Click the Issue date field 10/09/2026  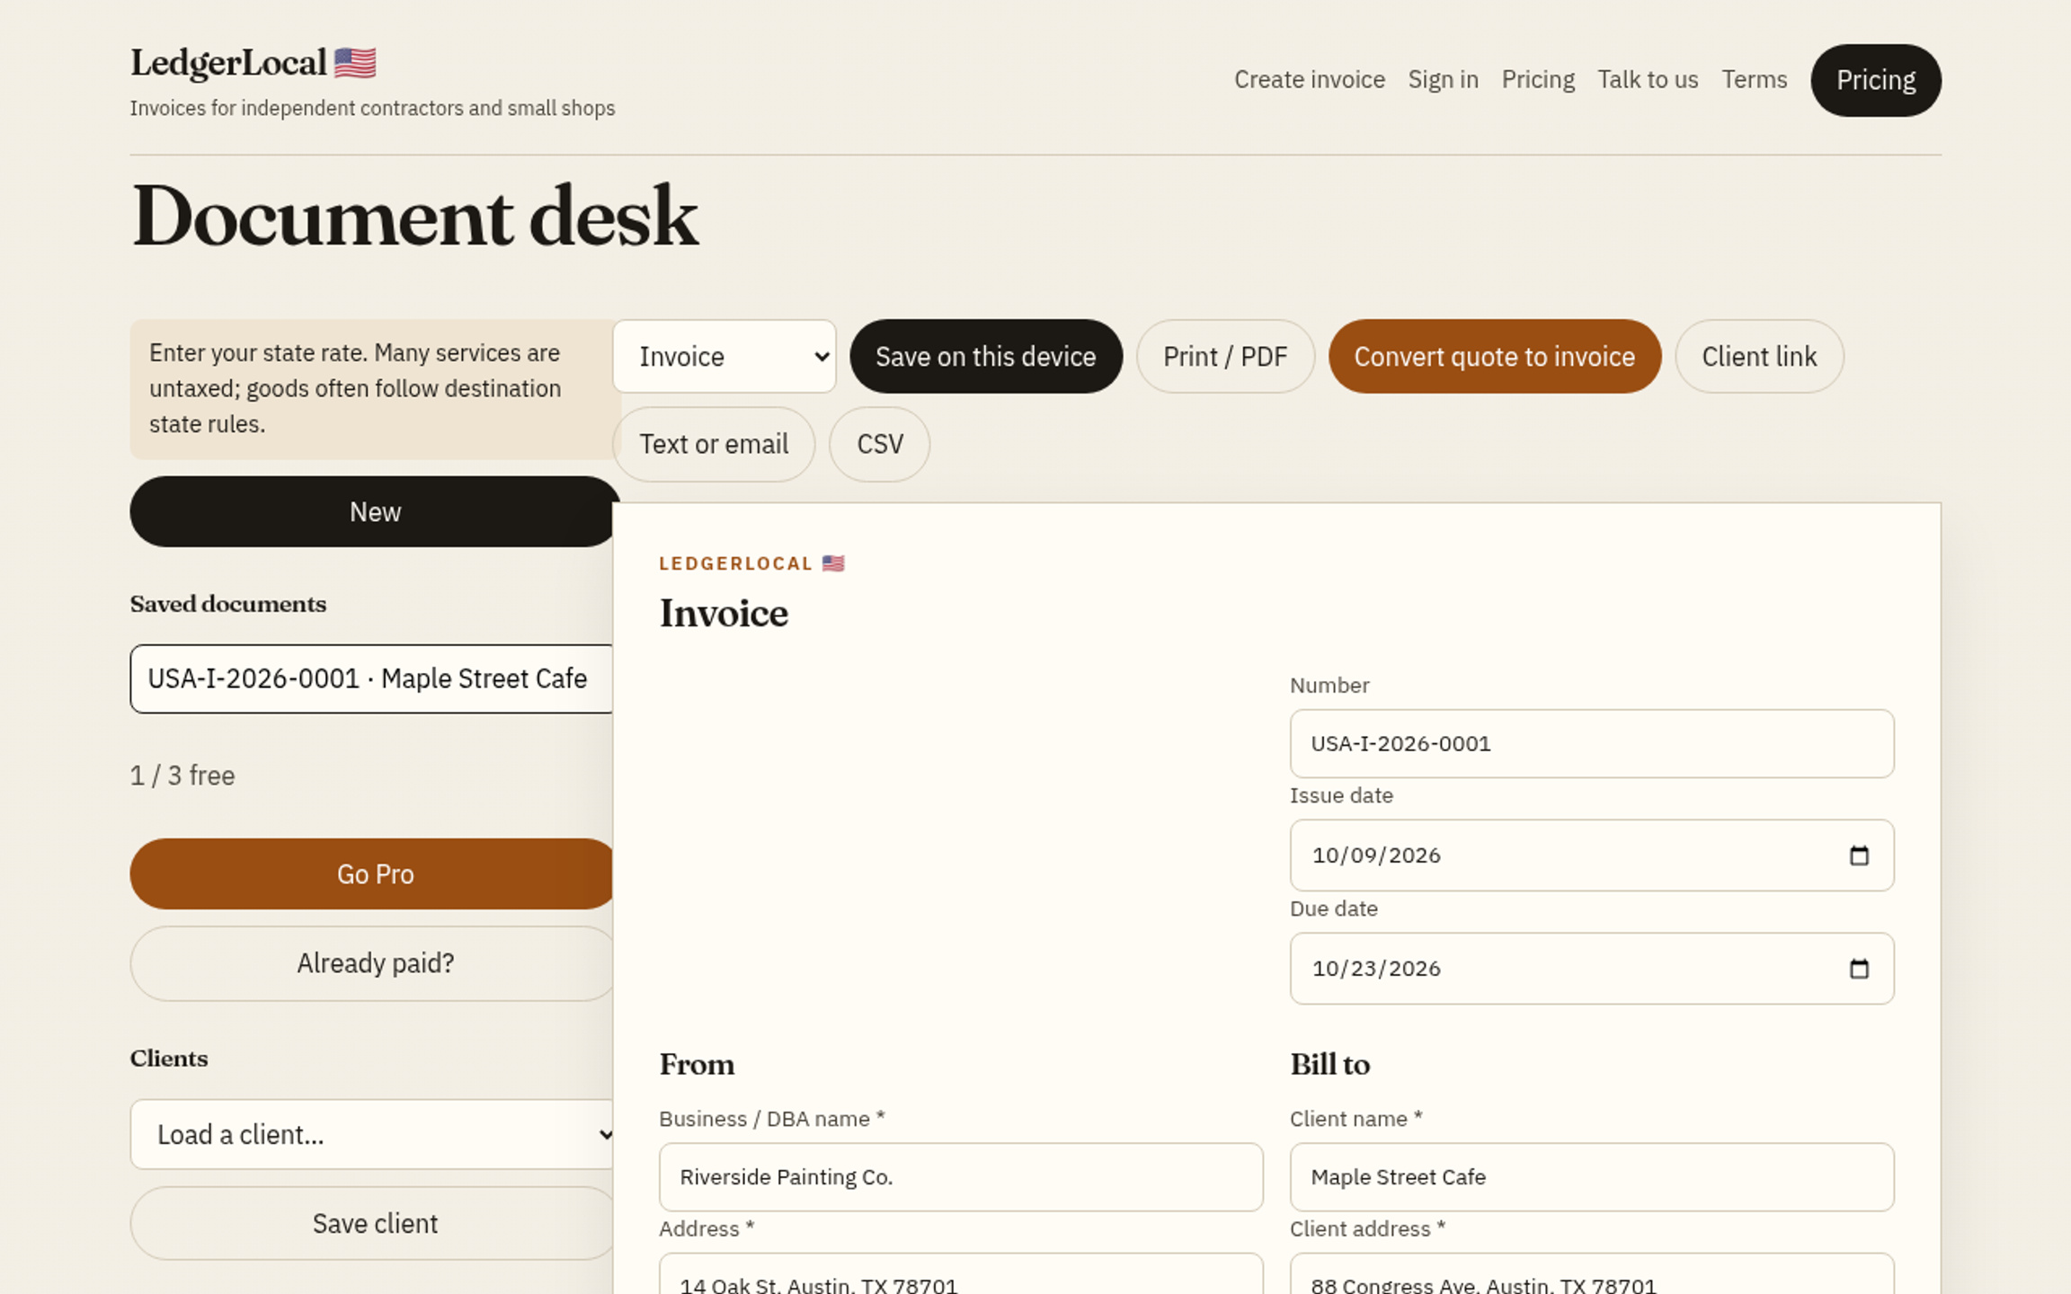point(1592,855)
